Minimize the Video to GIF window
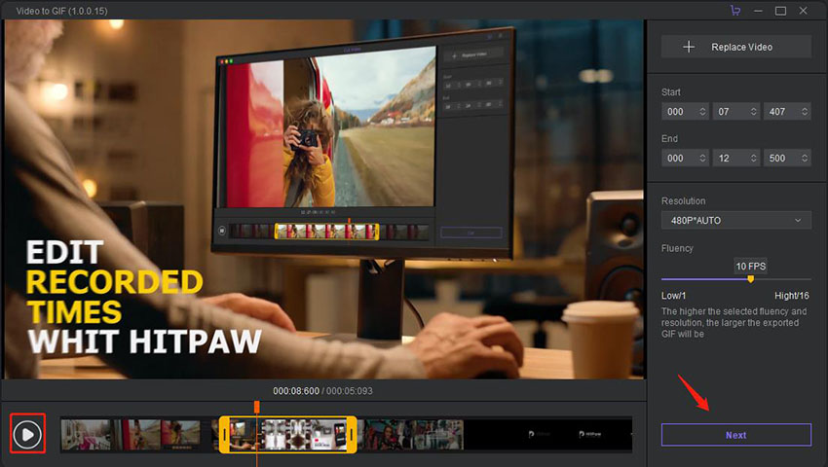 point(758,11)
